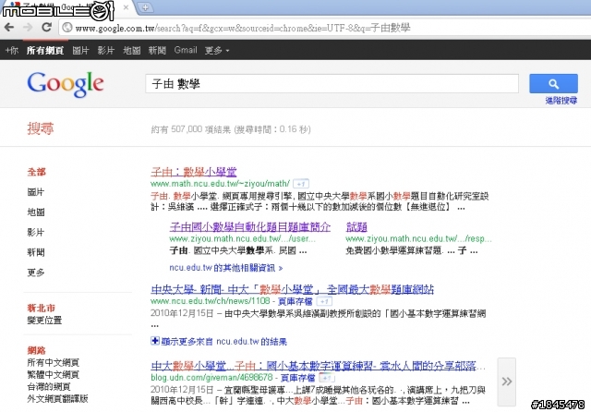The height and width of the screenshot is (412, 591).
Task: Open sublink 試題
Action: [356, 227]
